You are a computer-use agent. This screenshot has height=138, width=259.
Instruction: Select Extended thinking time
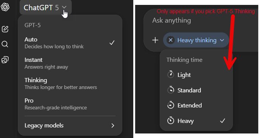196,105
